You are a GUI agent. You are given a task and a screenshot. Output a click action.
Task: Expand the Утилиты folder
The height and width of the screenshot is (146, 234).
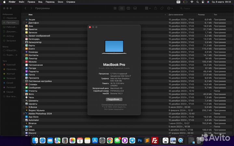point(24,91)
